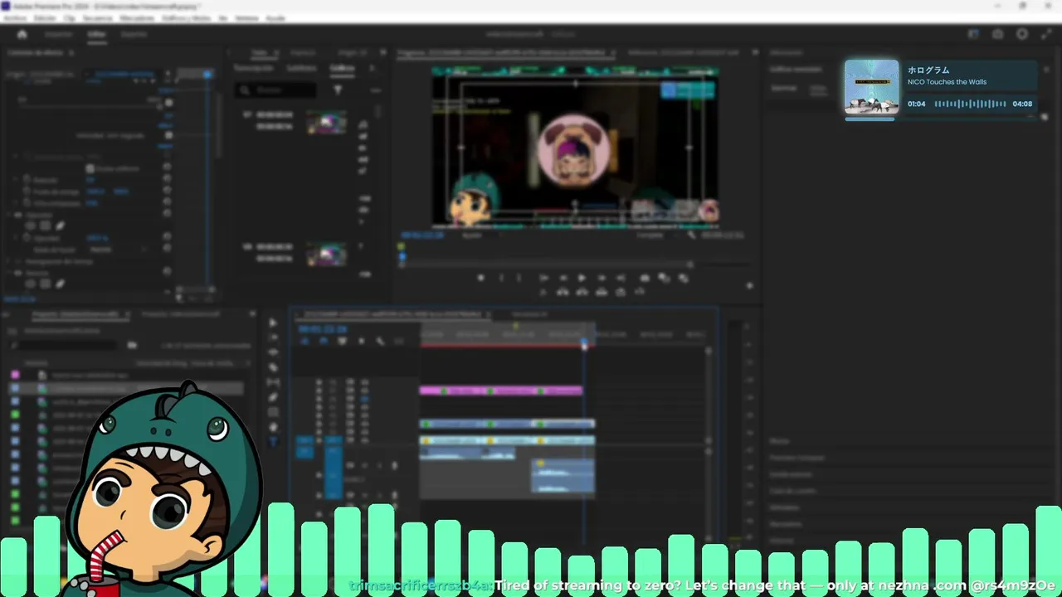Select the Ripple Edit tool
The height and width of the screenshot is (597, 1062).
(x=273, y=352)
